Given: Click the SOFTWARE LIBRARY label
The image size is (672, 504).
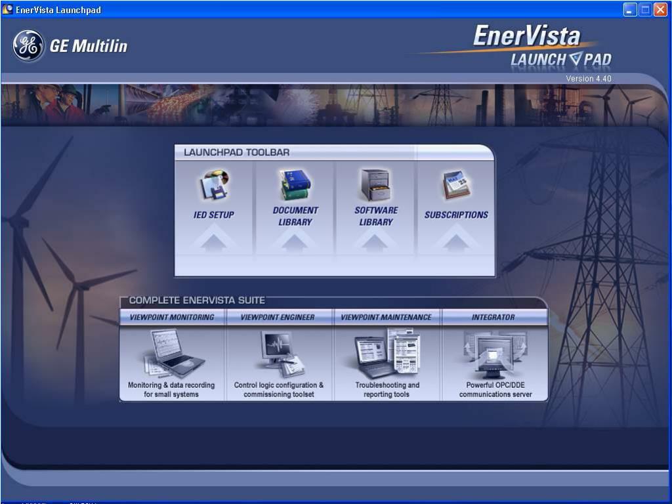Looking at the screenshot, I should (376, 216).
